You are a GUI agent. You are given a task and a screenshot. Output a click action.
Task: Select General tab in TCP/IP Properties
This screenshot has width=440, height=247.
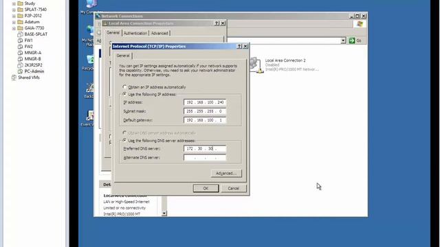[x=123, y=56]
